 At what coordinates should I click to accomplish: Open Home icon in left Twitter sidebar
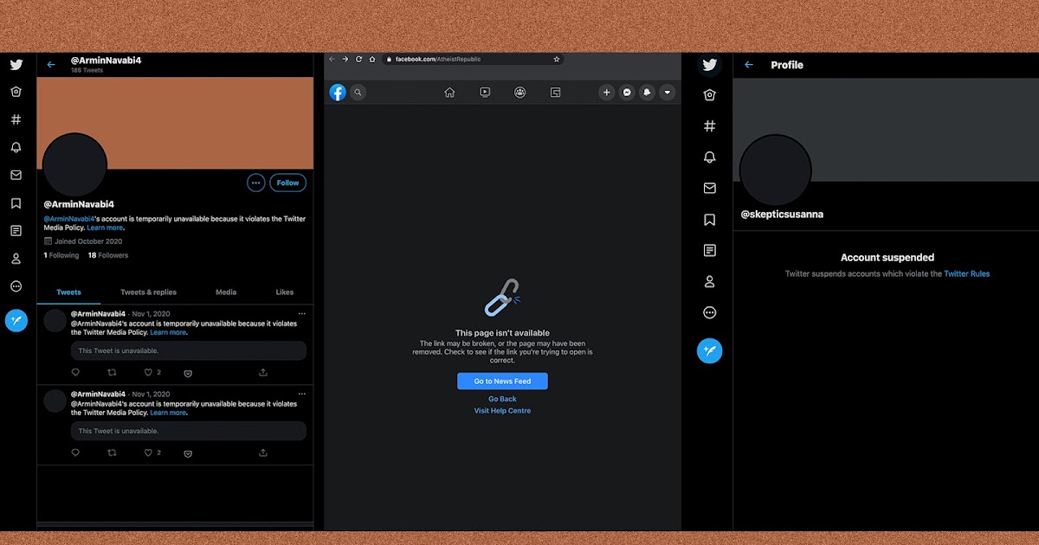(x=16, y=92)
